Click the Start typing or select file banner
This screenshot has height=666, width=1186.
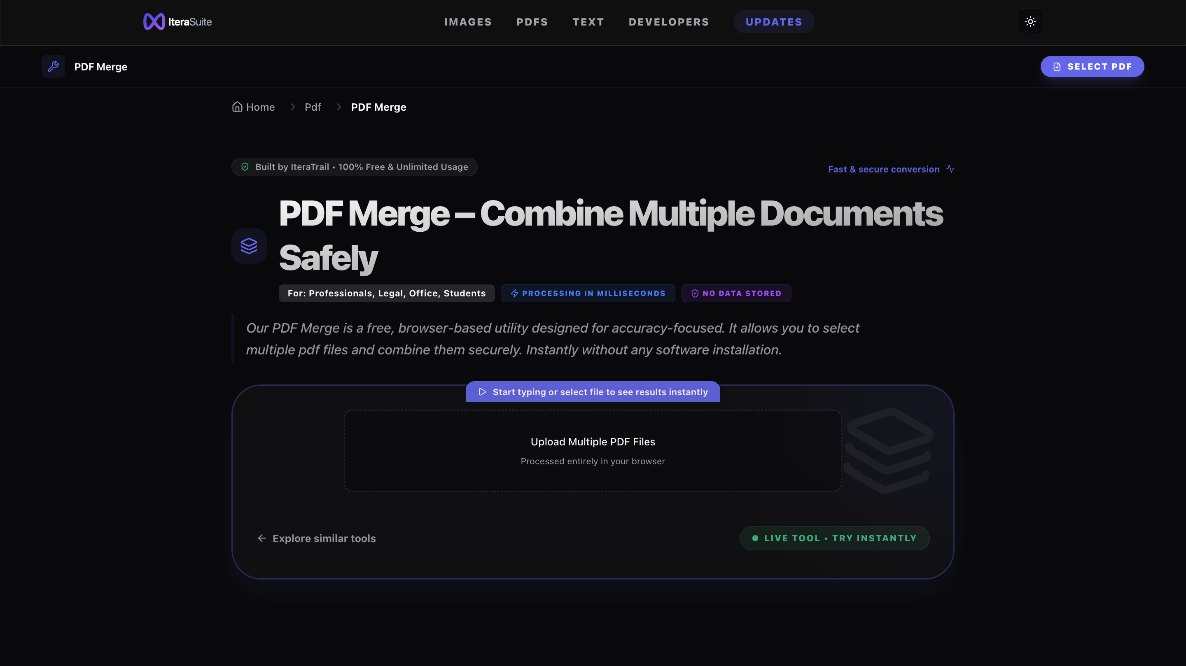click(593, 392)
